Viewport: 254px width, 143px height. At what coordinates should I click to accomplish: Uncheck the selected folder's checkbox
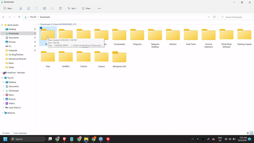[41, 28]
